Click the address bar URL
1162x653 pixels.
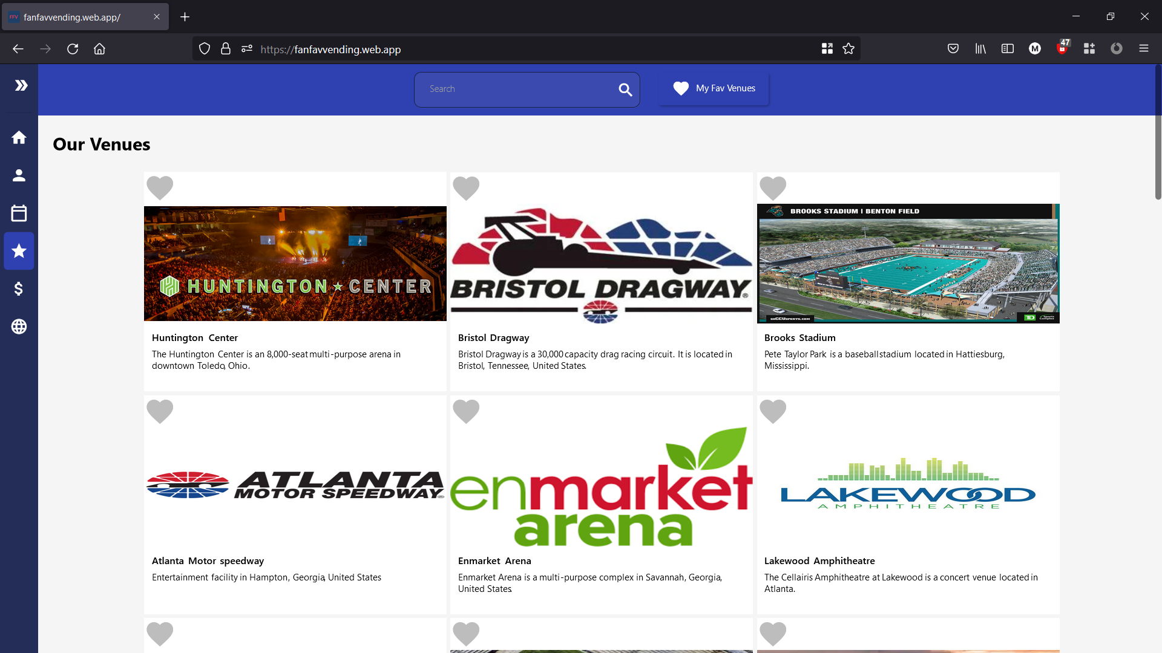(x=330, y=50)
